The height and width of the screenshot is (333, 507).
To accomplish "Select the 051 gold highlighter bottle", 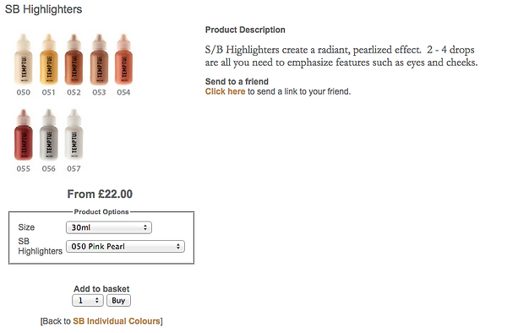I will [x=48, y=60].
